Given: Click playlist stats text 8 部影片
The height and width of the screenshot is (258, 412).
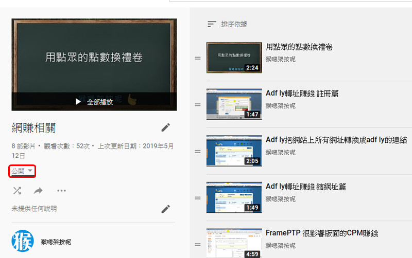Looking at the screenshot, I should pyautogui.click(x=23, y=146).
